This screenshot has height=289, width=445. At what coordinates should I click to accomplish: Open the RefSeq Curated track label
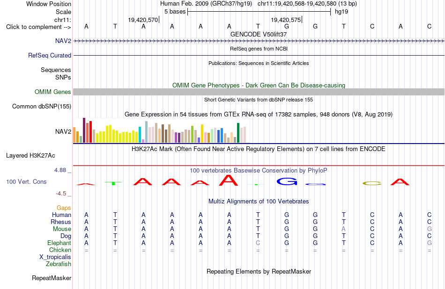(x=49, y=55)
